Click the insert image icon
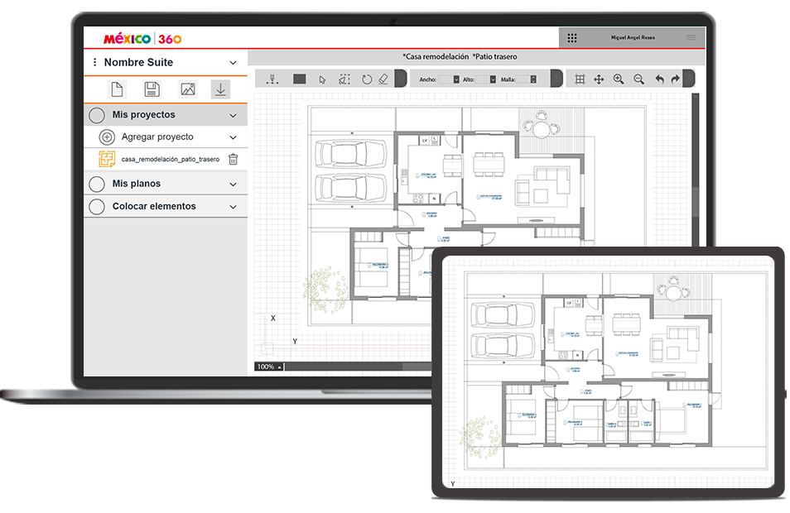 point(188,89)
